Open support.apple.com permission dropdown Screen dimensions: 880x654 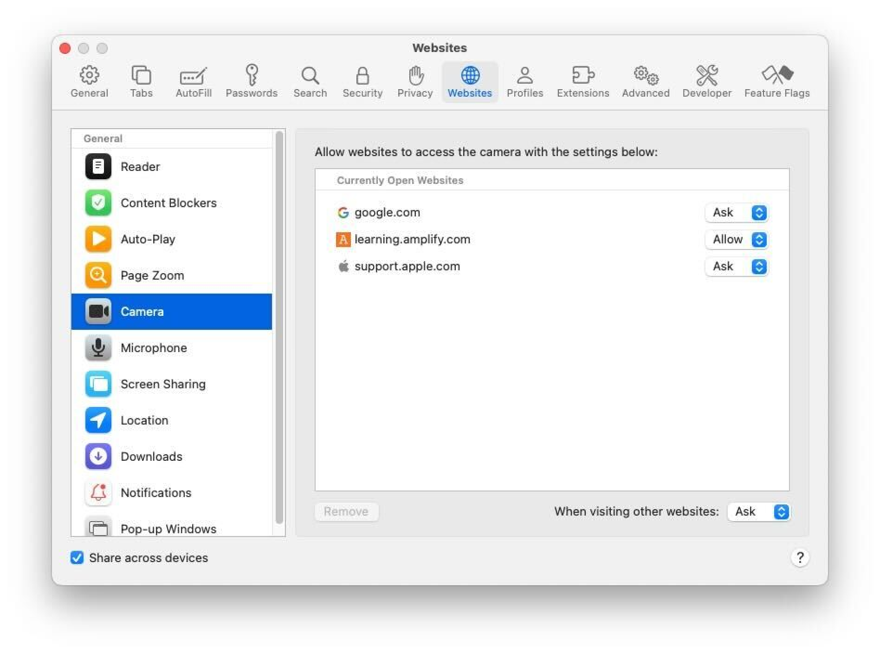click(x=737, y=267)
